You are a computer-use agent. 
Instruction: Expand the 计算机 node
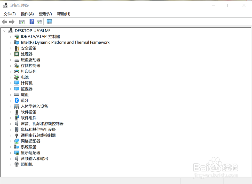11,83
